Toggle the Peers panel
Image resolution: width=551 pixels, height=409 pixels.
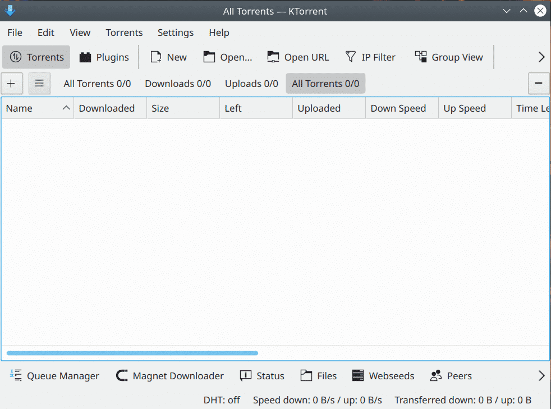click(x=451, y=376)
